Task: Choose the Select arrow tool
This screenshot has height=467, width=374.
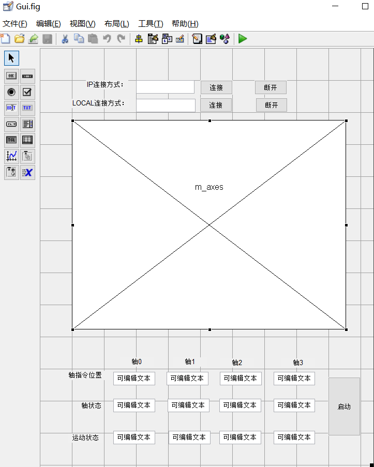Action: (11, 58)
